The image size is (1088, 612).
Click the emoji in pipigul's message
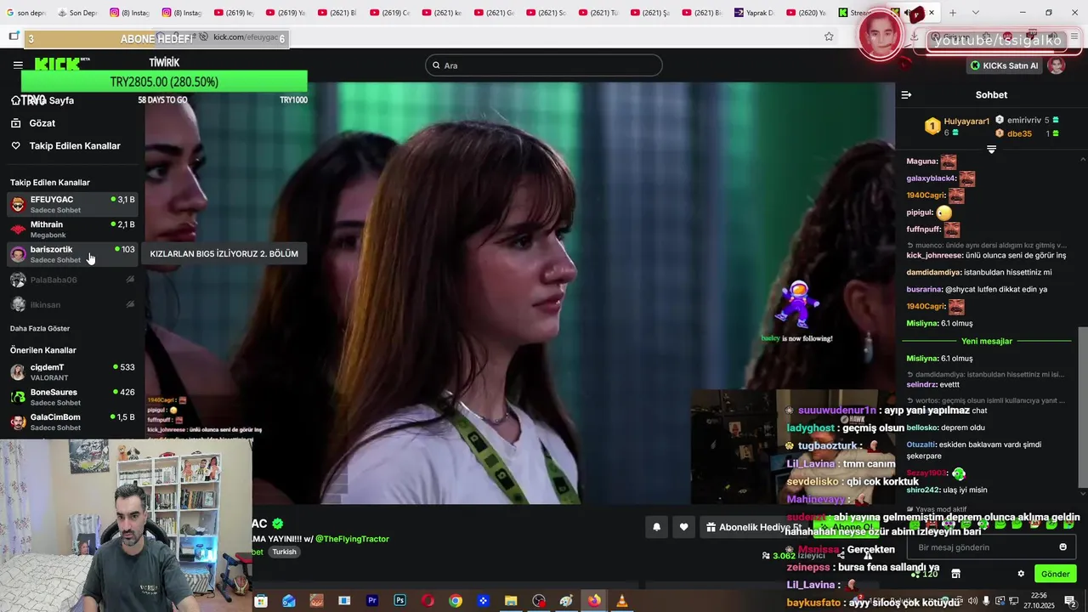click(943, 212)
